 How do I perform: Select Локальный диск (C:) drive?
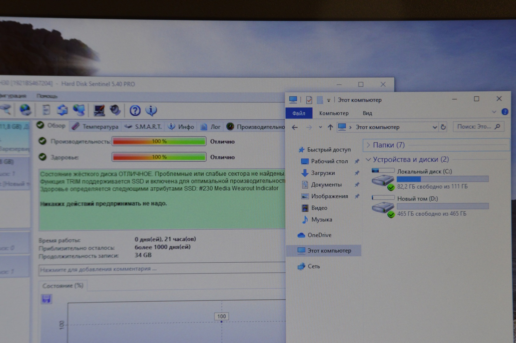point(424,172)
